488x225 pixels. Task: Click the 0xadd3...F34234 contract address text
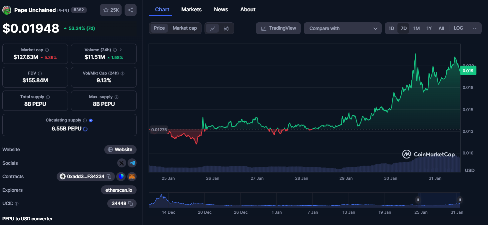pyautogui.click(x=86, y=176)
